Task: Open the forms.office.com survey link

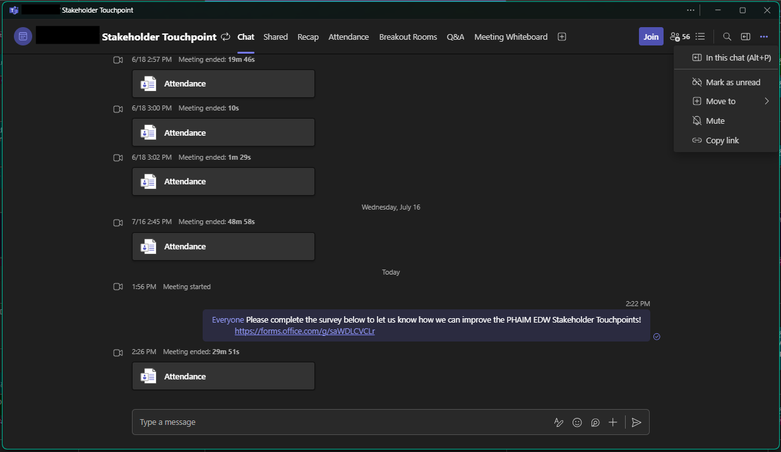Action: coord(305,331)
